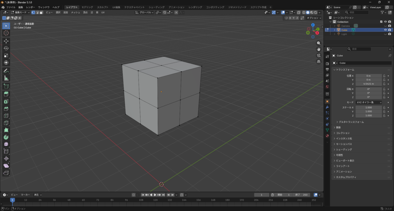The image size is (394, 211).
Task: Select the Move tool in left toolbar
Action: pyautogui.click(x=6, y=41)
